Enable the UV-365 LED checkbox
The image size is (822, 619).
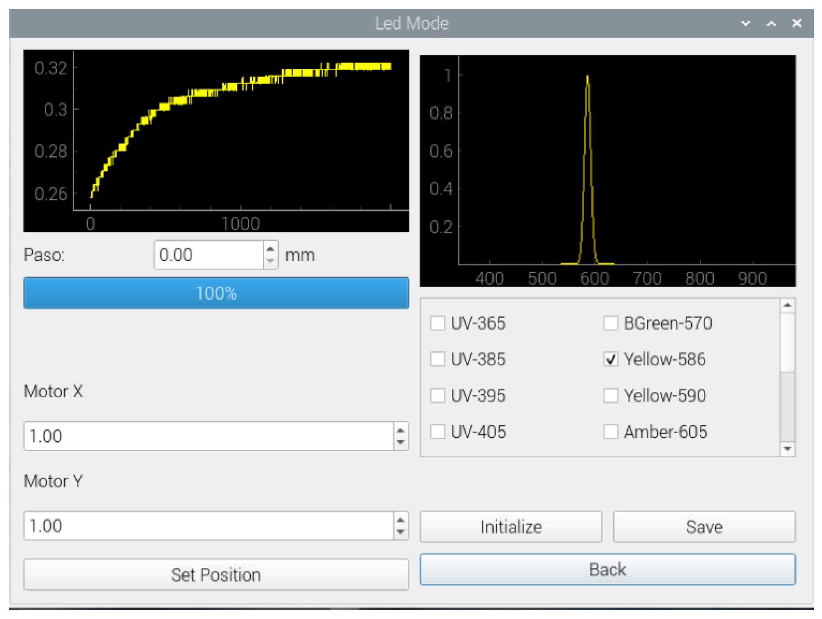pyautogui.click(x=437, y=323)
